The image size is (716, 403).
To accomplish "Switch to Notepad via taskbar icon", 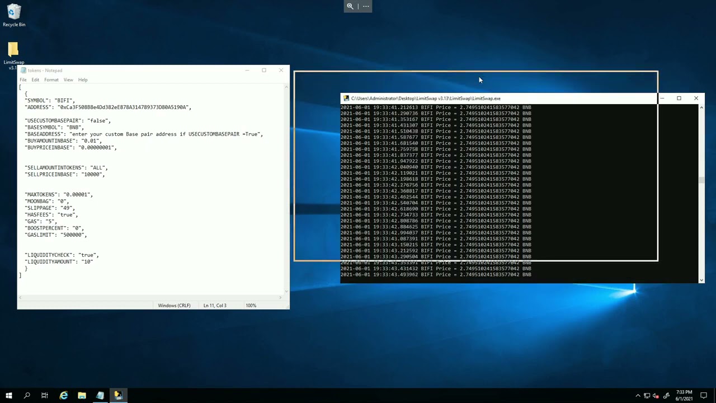I will point(100,396).
